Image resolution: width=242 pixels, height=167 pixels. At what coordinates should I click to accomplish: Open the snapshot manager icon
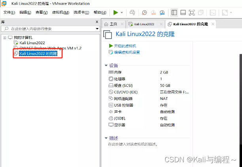point(162,13)
